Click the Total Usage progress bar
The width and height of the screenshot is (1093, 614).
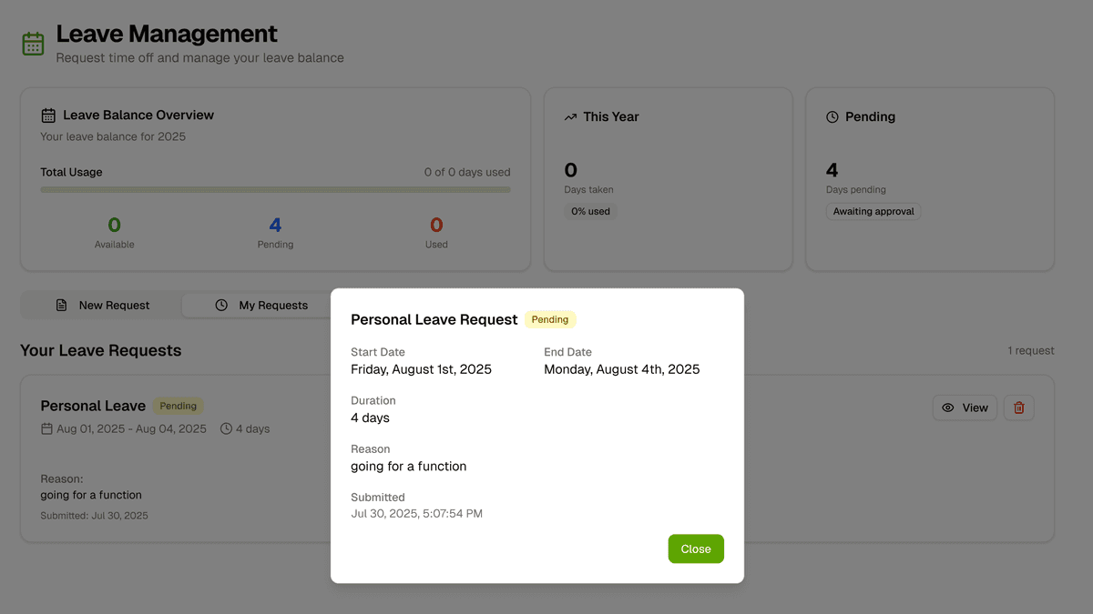275,190
